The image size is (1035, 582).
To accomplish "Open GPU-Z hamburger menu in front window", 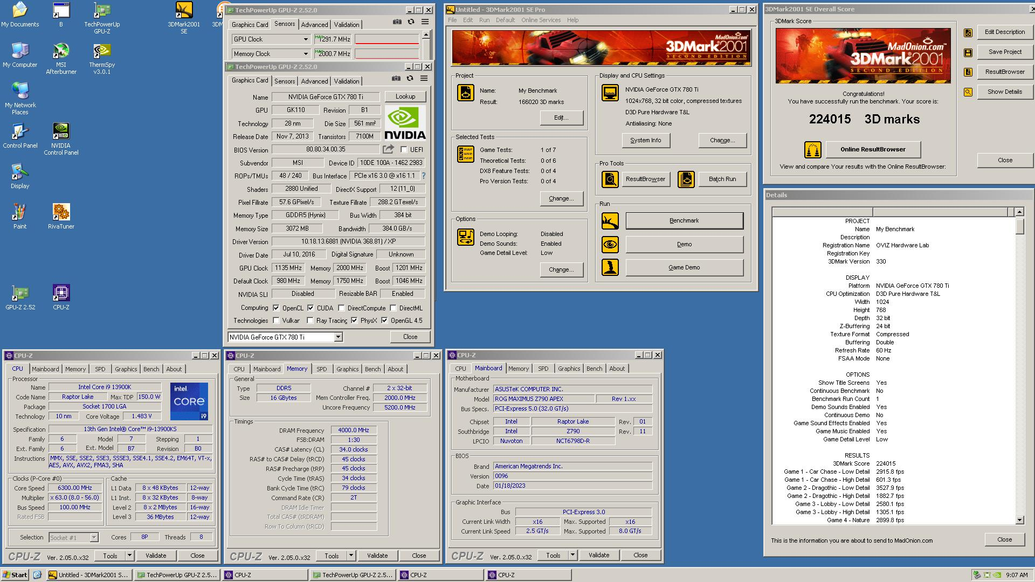I will coord(424,79).
